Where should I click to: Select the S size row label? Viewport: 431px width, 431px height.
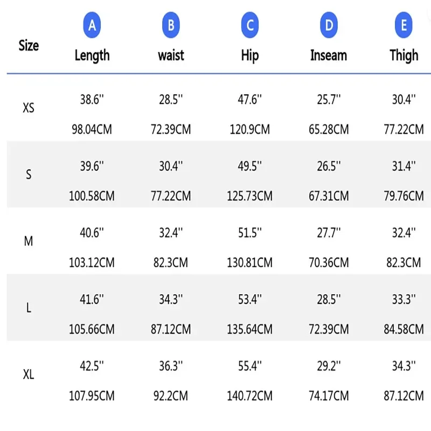pyautogui.click(x=29, y=175)
